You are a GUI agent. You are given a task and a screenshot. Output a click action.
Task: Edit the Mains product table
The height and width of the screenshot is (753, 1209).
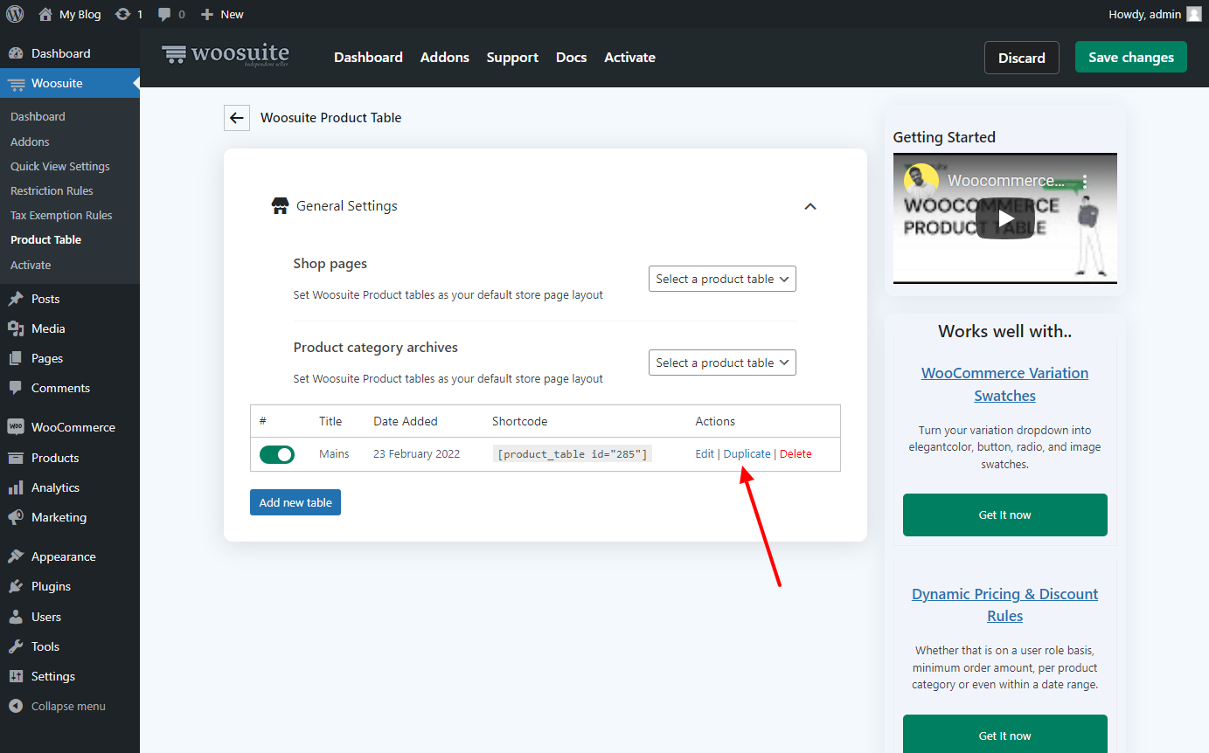pos(705,454)
